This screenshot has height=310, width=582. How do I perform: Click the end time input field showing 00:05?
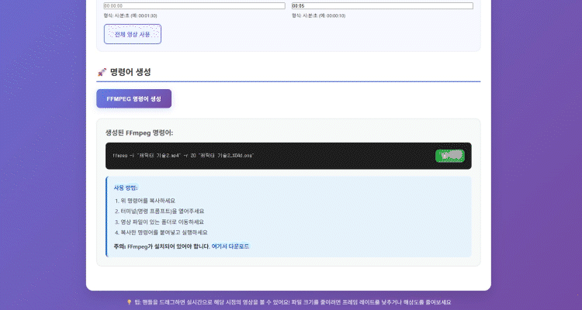click(x=382, y=5)
